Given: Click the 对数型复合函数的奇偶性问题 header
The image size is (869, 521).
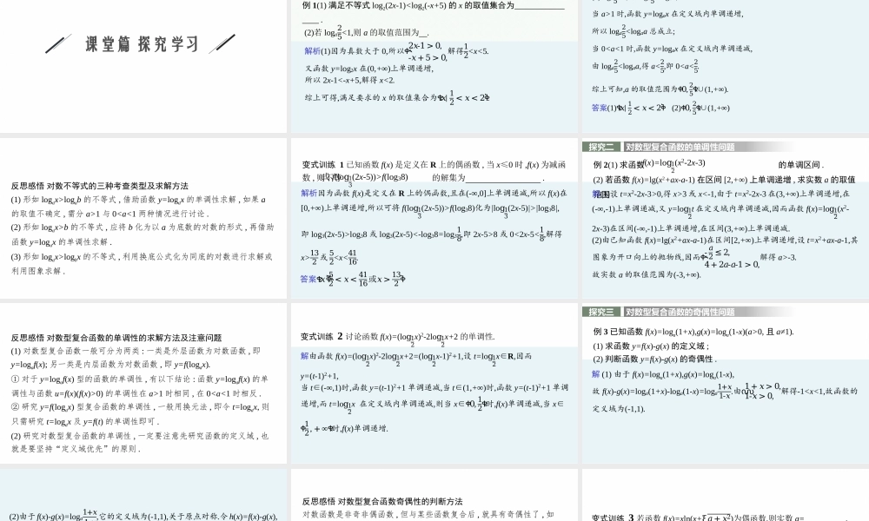Looking at the screenshot, I should click(679, 312).
